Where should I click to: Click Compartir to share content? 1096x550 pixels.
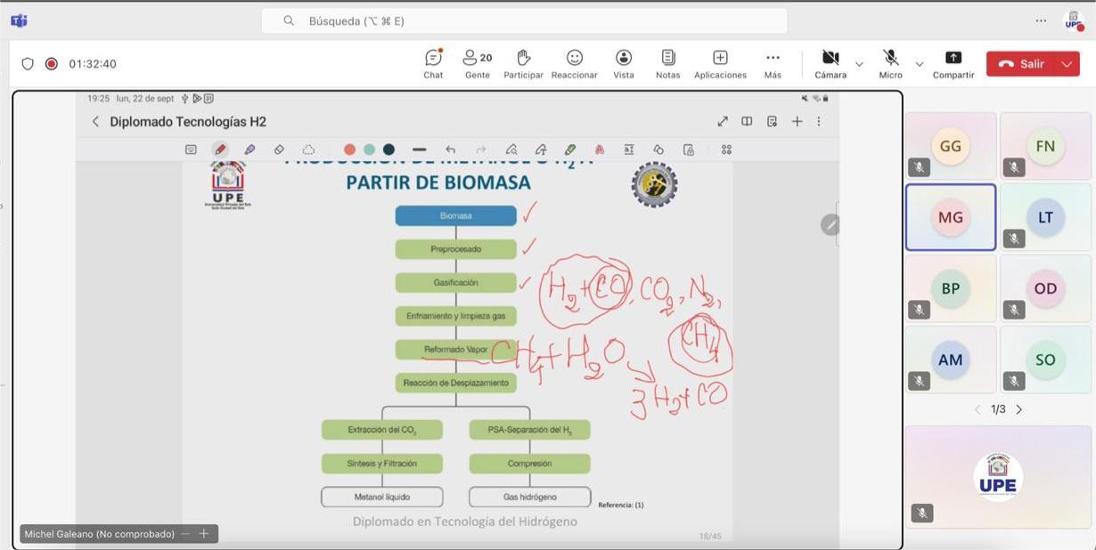(952, 62)
